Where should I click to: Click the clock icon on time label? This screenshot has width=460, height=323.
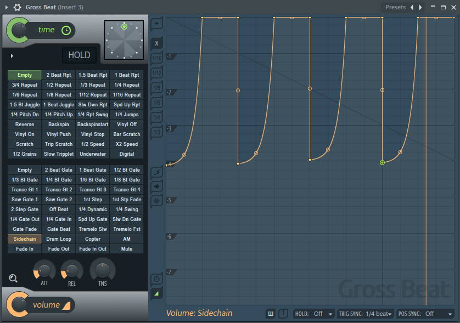66,30
